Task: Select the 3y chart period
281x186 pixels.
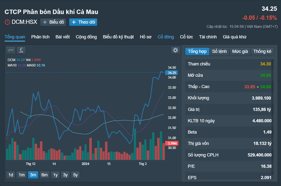Action: [x=65, y=175]
